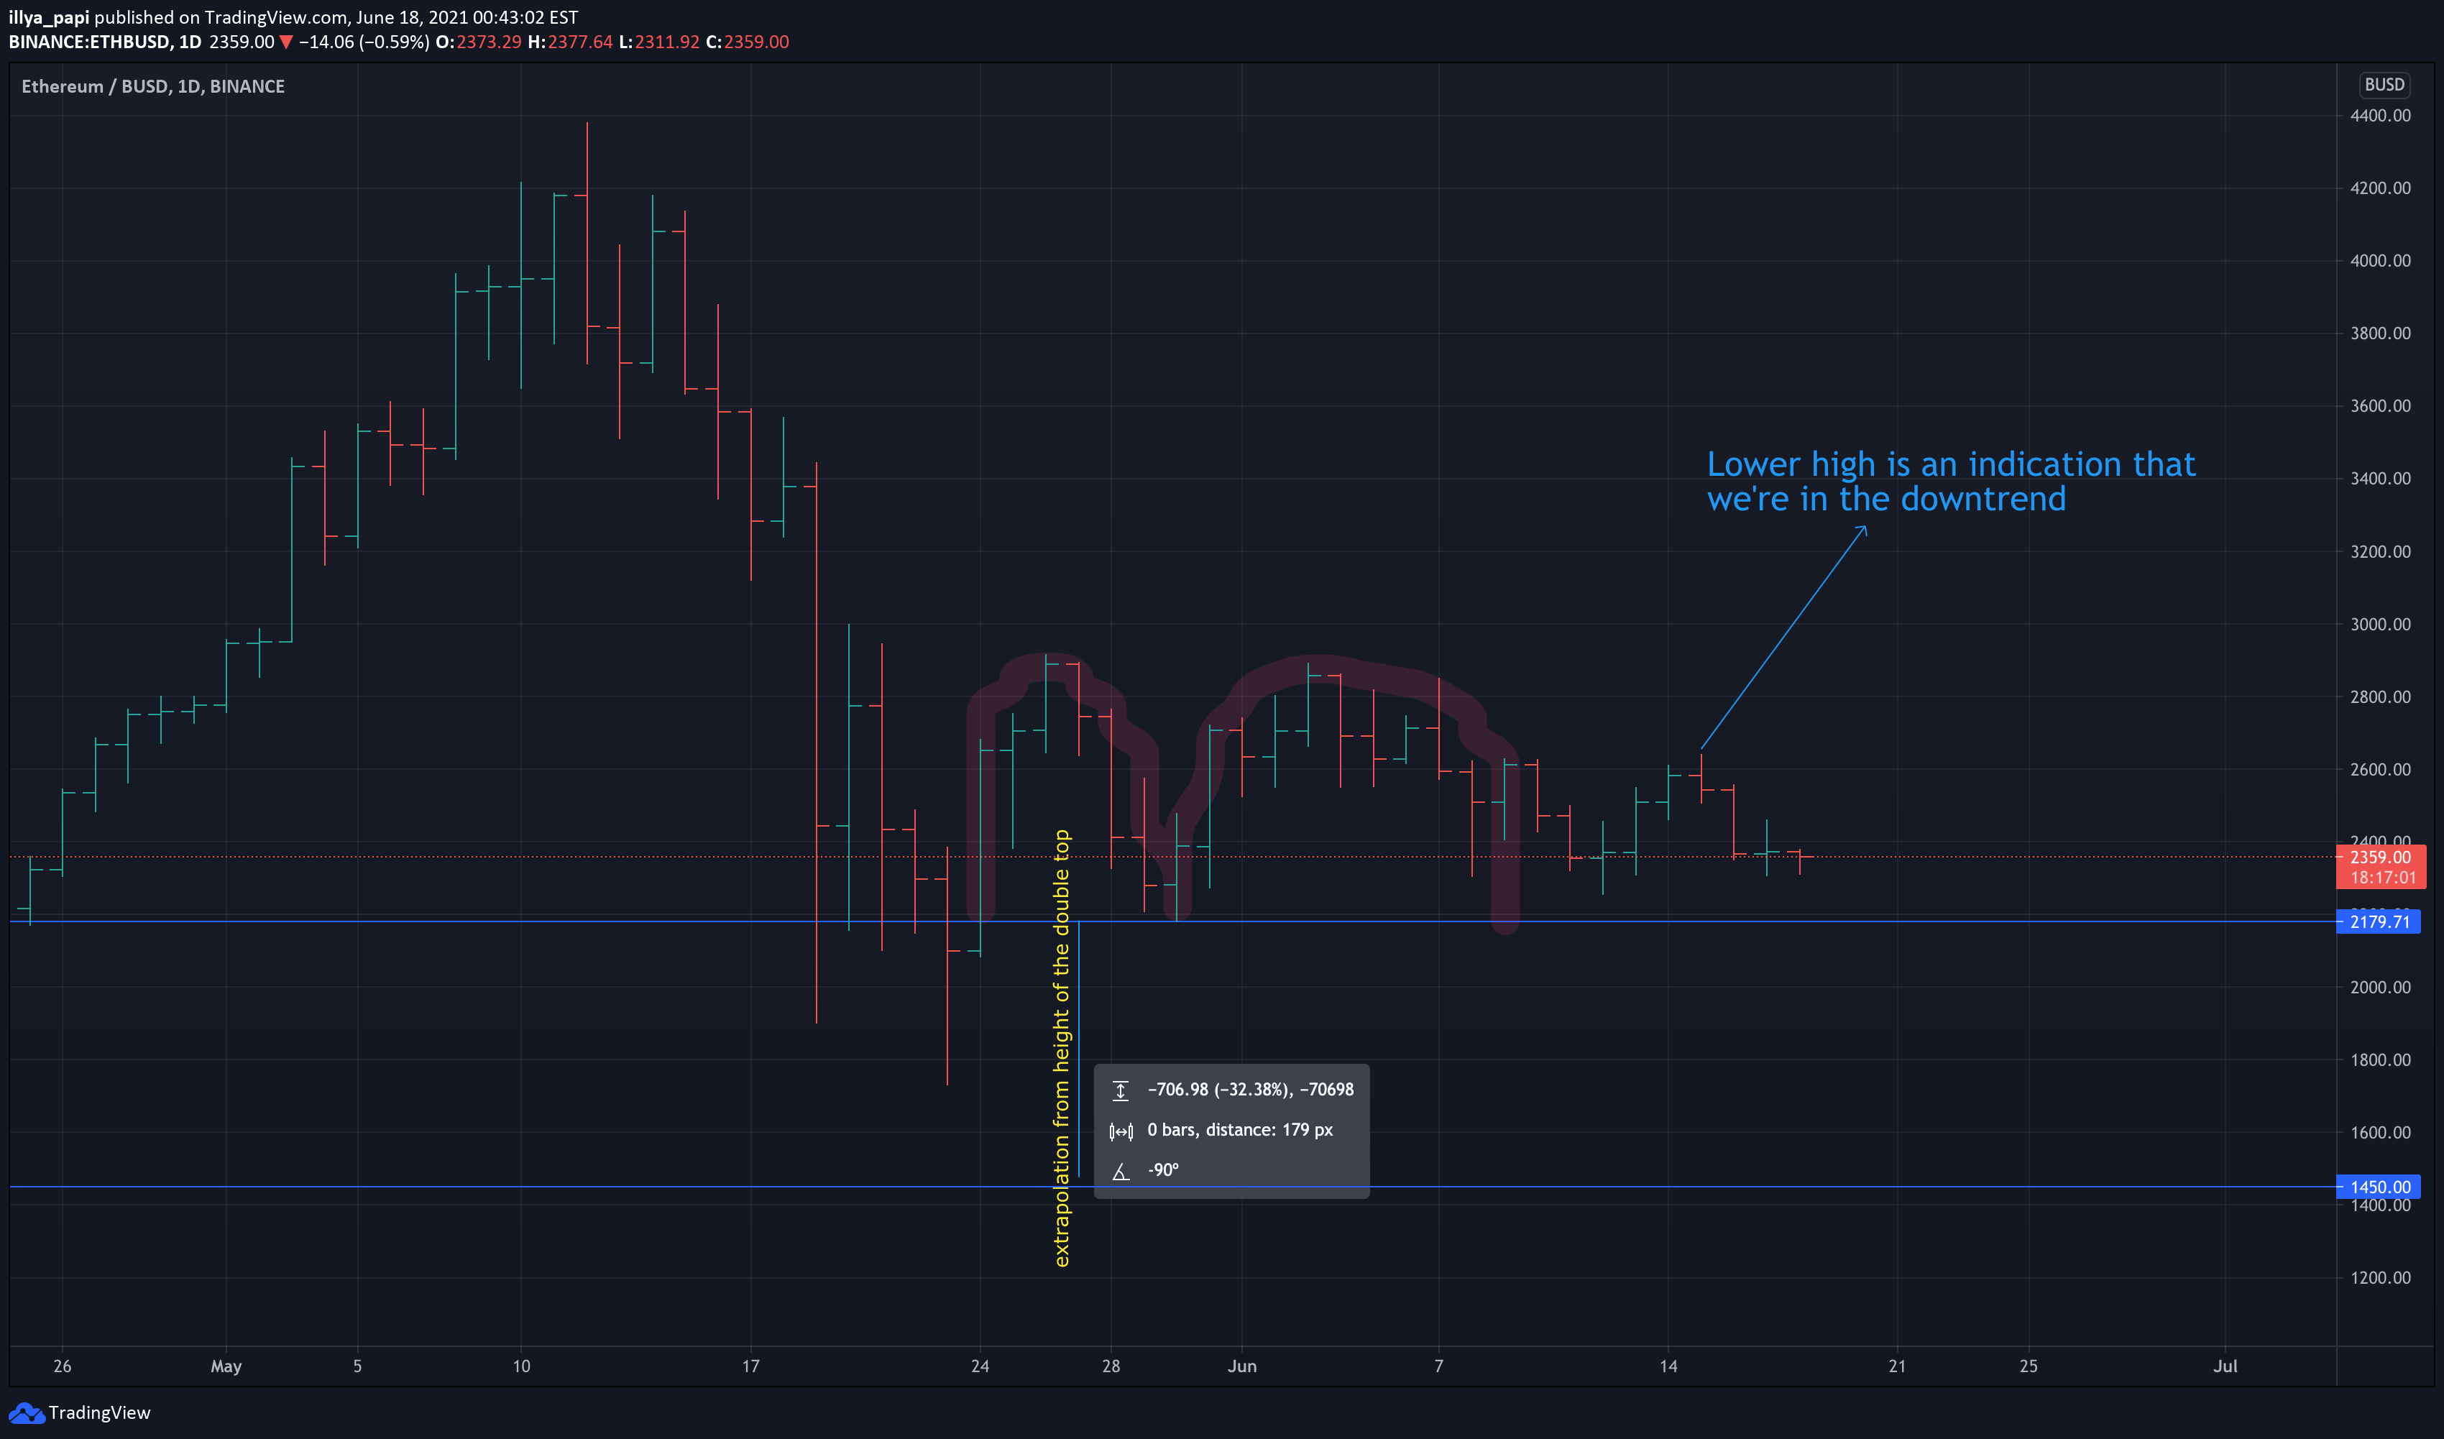
Task: Click the angle icon next to -90°
Action: tap(1120, 1172)
